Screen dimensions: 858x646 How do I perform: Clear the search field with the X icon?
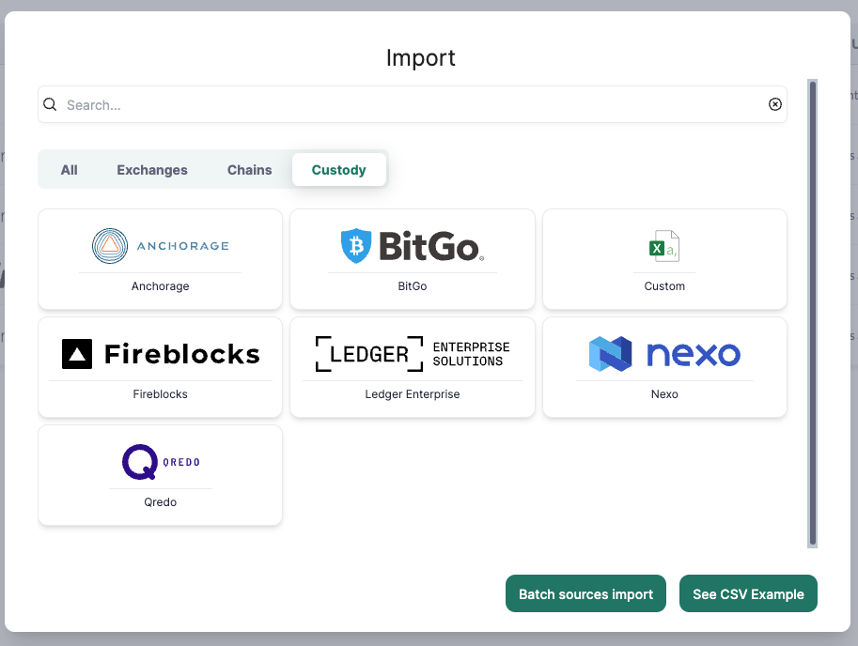(x=774, y=104)
